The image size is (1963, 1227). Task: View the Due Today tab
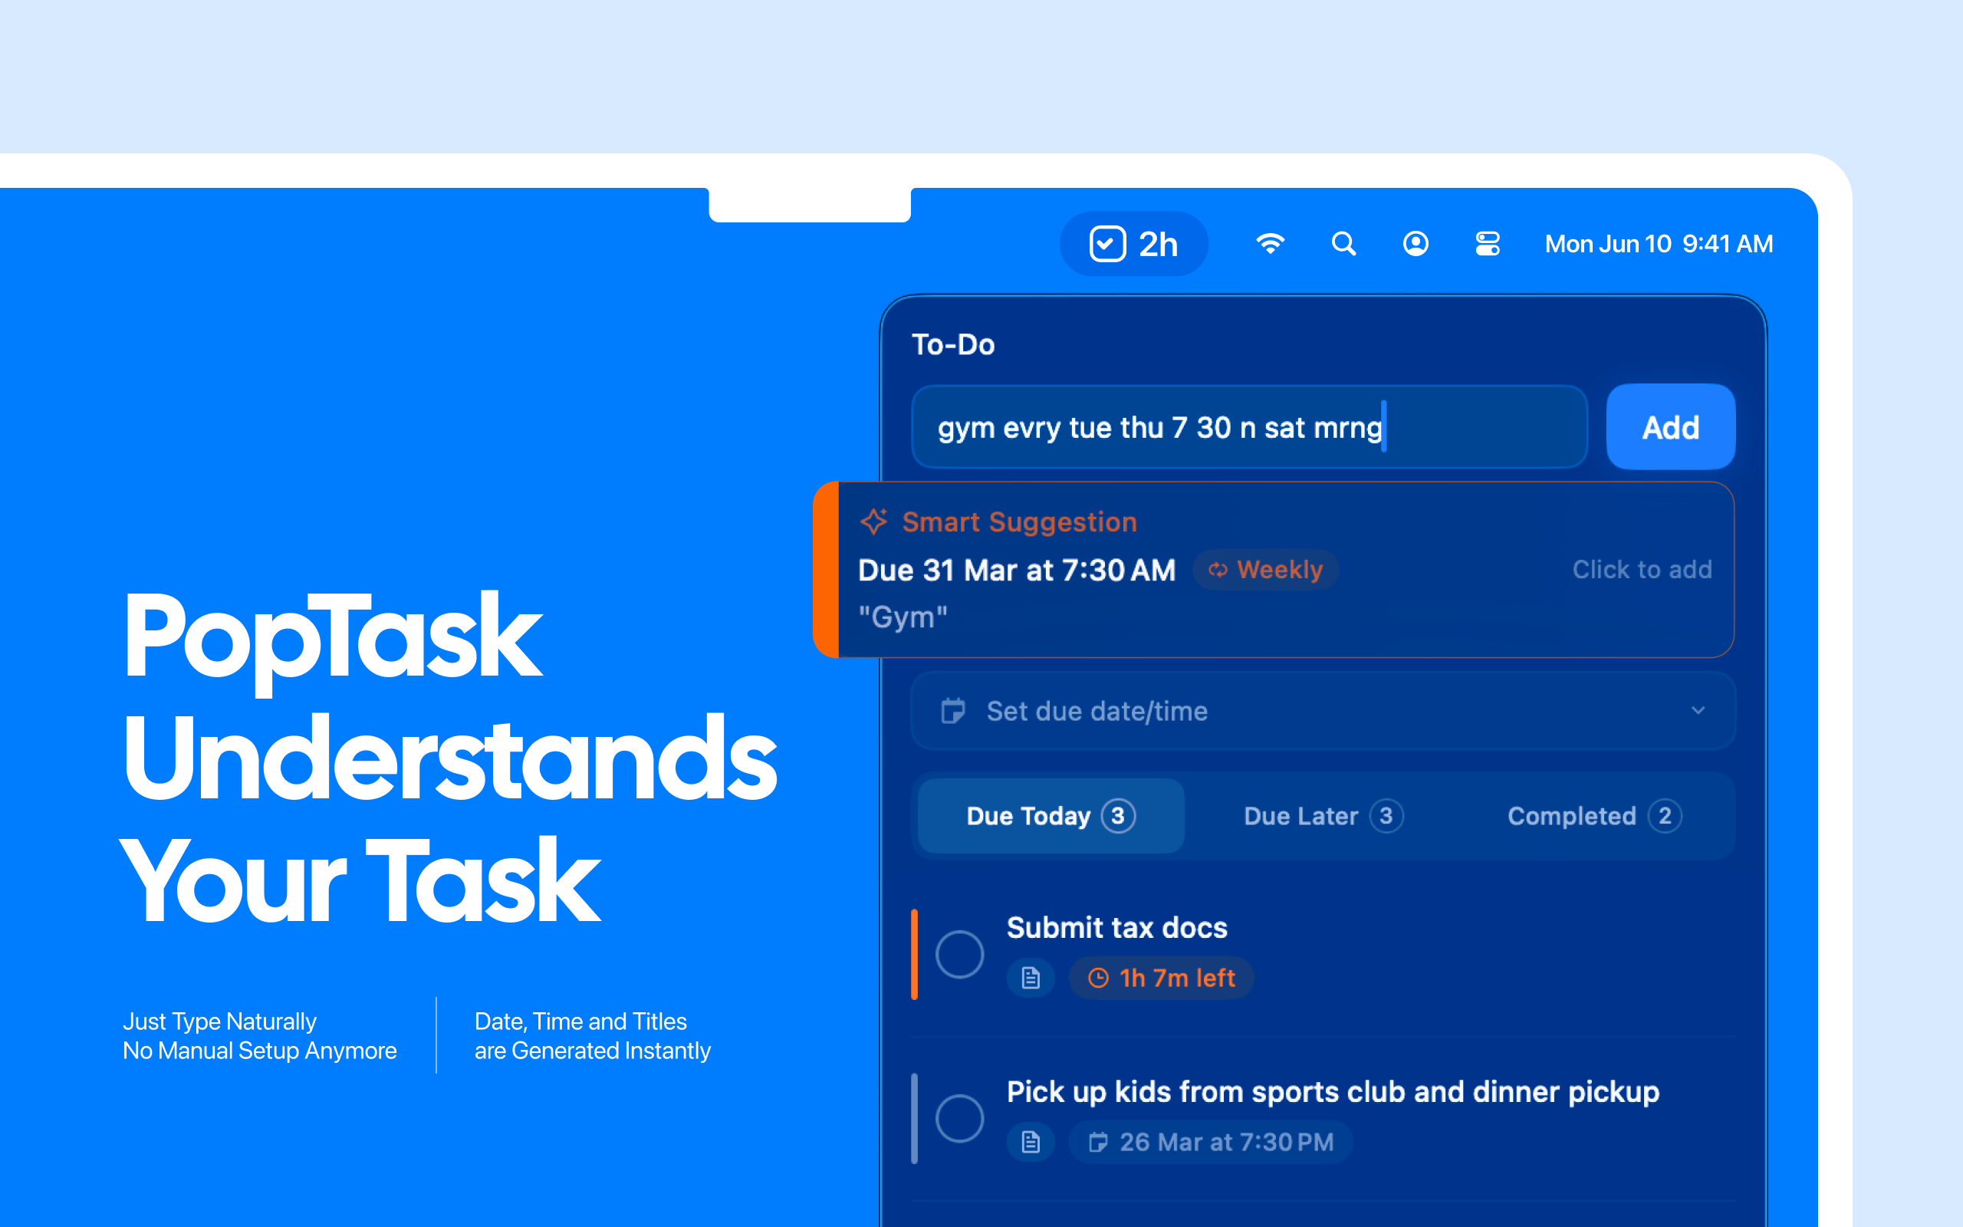pyautogui.click(x=1049, y=815)
